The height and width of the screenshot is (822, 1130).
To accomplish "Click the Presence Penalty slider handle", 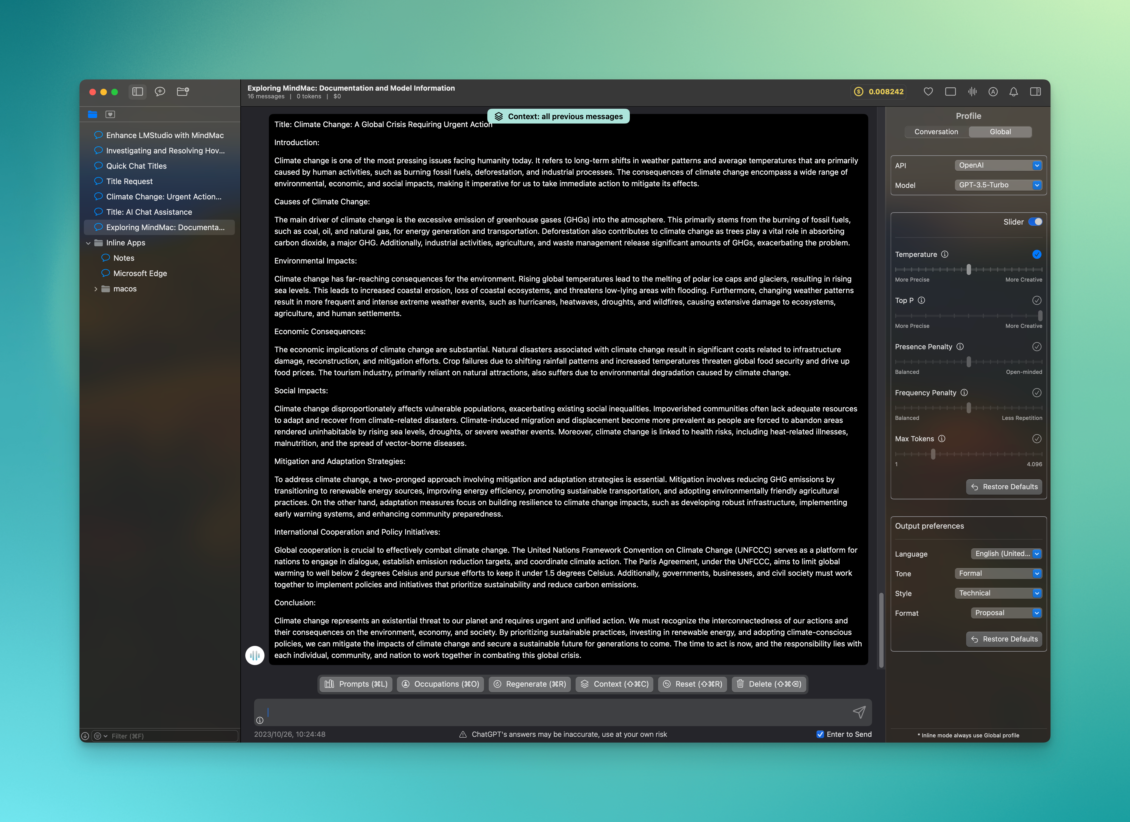I will pos(969,362).
